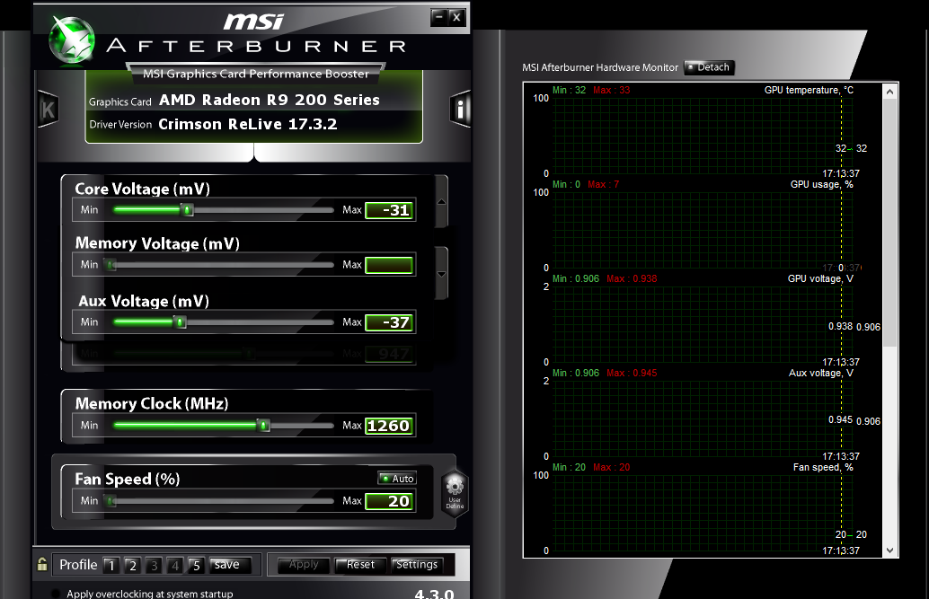The width and height of the screenshot is (929, 599).
Task: Open the Settings dialog
Action: point(417,565)
